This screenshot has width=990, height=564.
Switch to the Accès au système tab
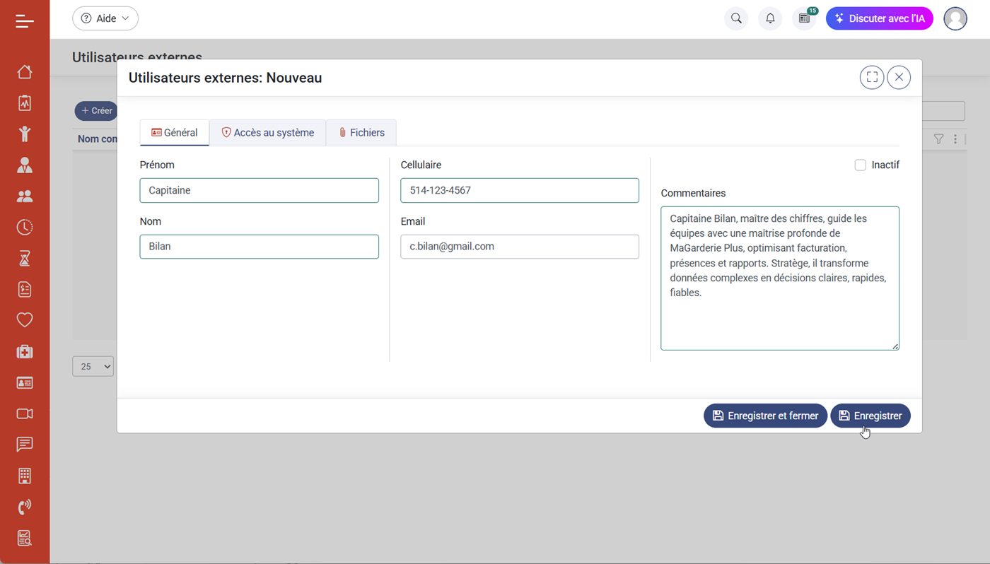click(x=267, y=132)
